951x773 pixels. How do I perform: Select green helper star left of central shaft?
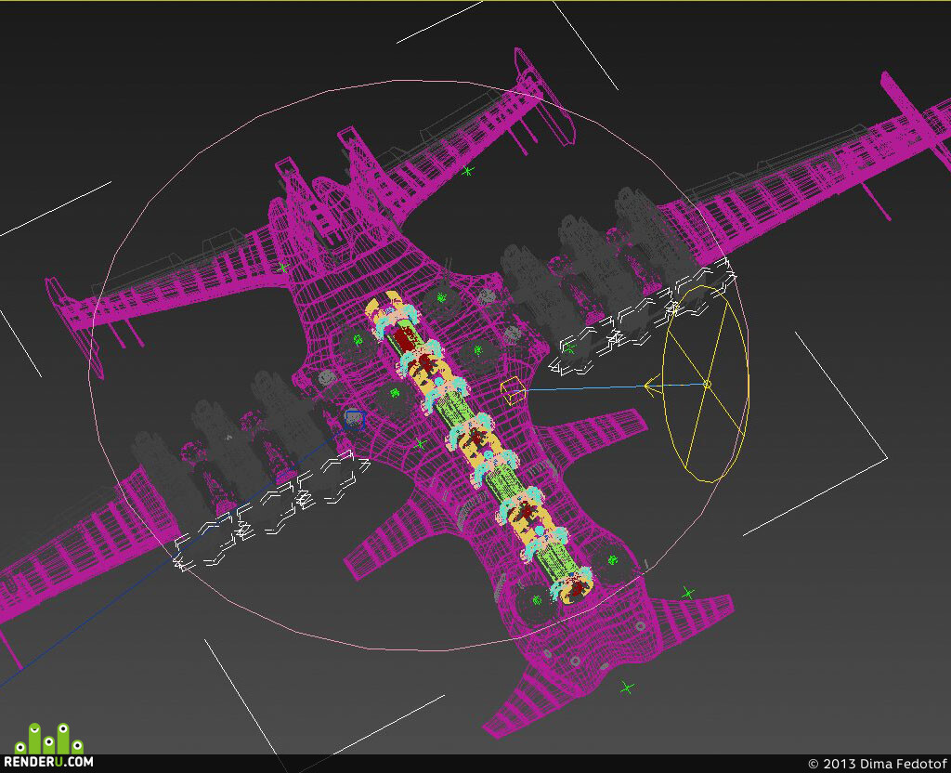(x=420, y=445)
